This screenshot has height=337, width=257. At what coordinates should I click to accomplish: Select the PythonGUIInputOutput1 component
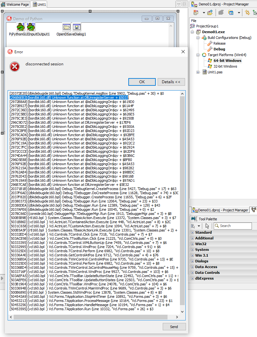[x=31, y=27]
